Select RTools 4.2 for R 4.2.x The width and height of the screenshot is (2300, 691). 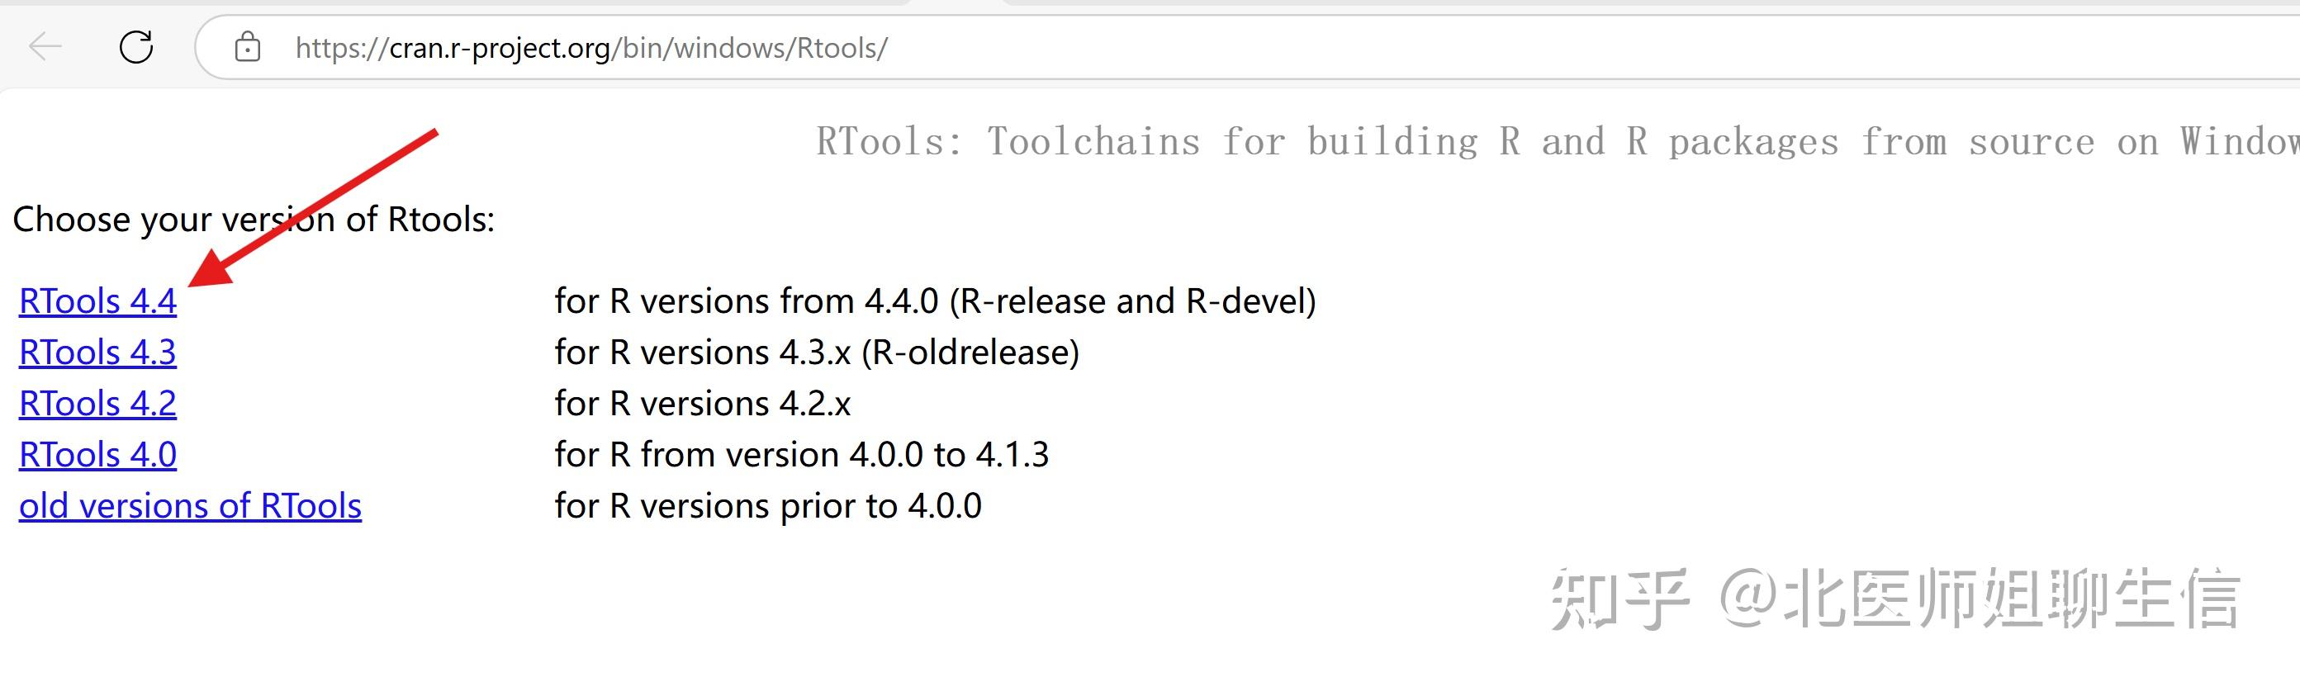coord(97,403)
